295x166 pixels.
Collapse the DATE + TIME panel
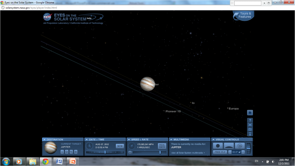click(86, 139)
